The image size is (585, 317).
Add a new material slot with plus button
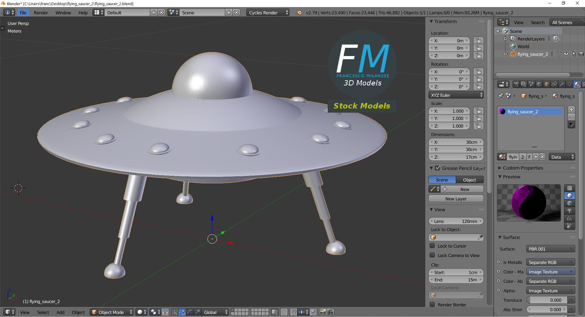(x=572, y=109)
